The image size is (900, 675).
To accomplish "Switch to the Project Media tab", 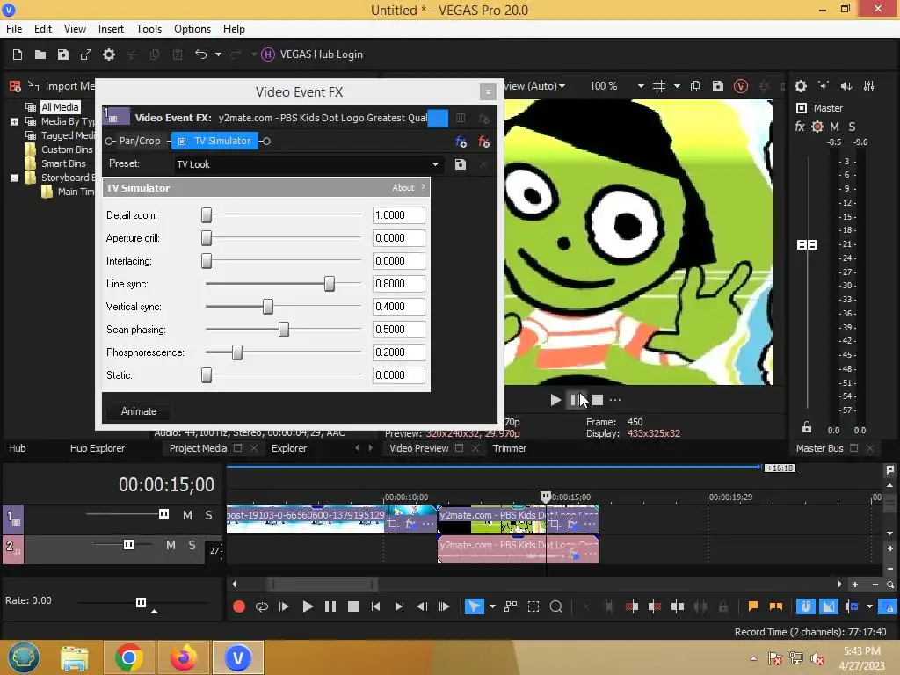I will (198, 448).
